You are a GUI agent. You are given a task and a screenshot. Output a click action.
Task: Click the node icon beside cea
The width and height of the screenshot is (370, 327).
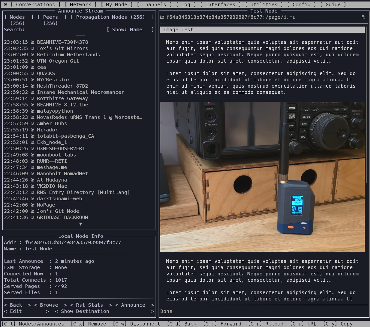click(33, 67)
